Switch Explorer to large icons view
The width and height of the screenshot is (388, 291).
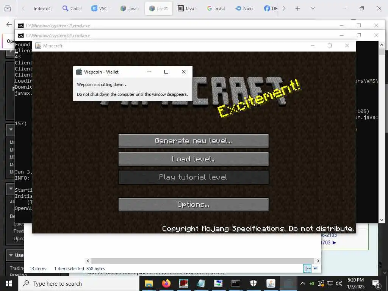(316, 268)
